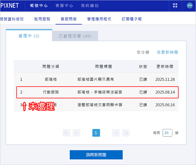196x165 pixels.
Task: Click date 2025.08.14
Action: pyautogui.click(x=165, y=92)
